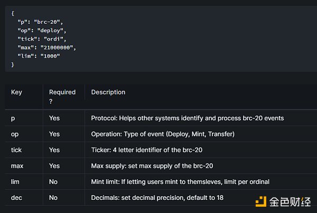Click the Max supply description text
The width and height of the screenshot is (317, 213).
(152, 166)
